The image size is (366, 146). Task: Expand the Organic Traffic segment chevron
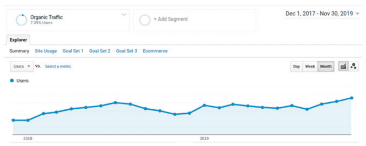point(124,15)
